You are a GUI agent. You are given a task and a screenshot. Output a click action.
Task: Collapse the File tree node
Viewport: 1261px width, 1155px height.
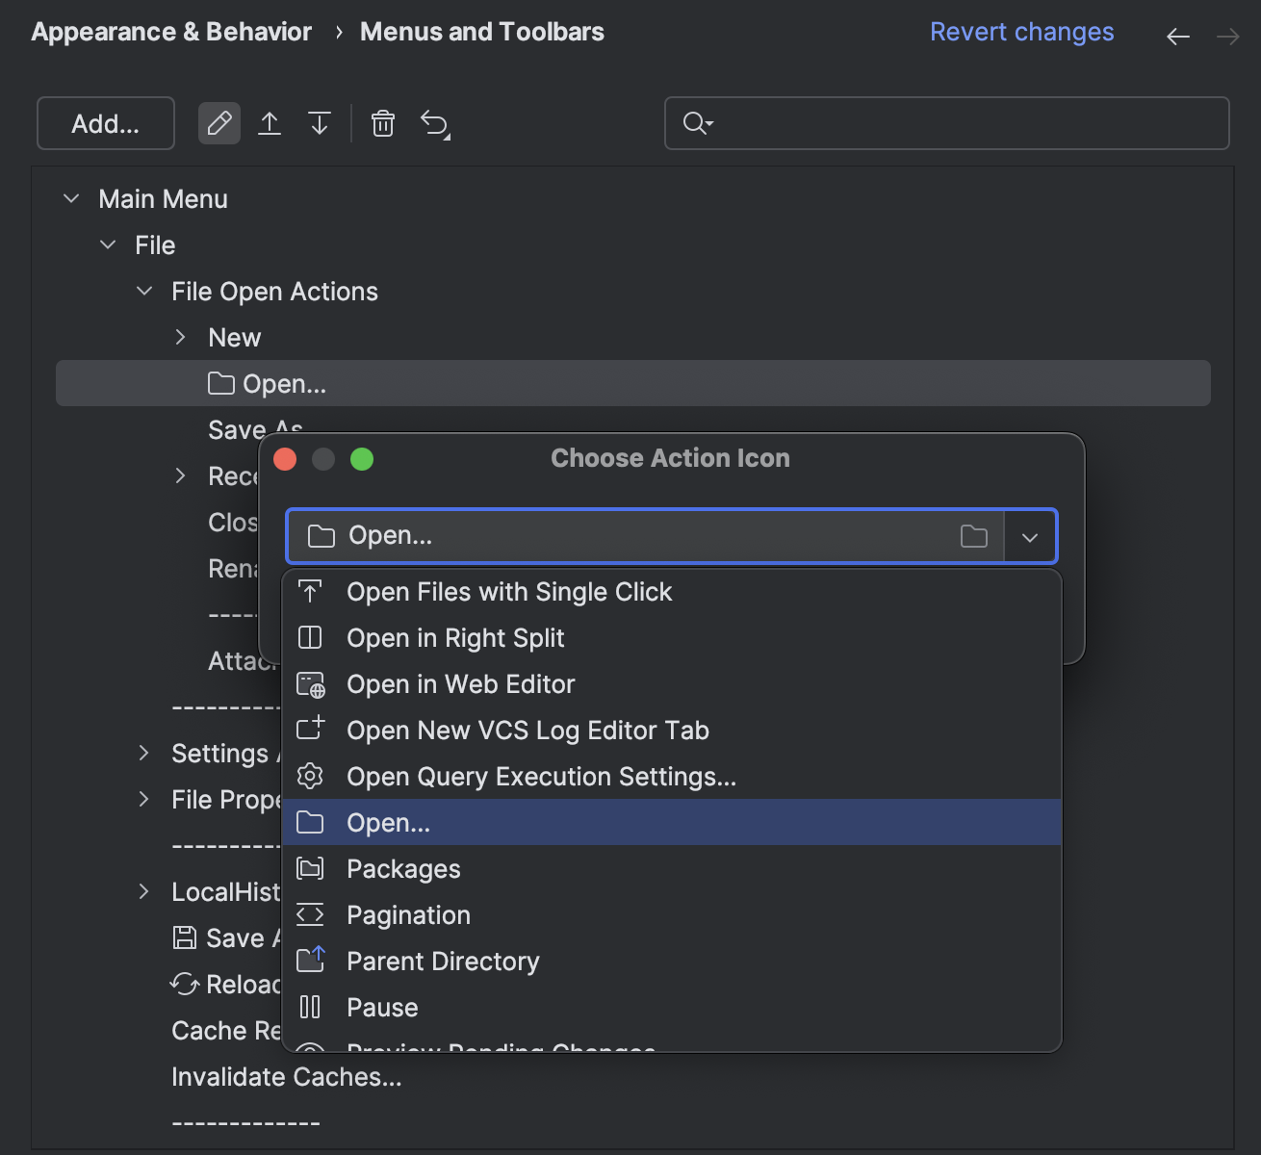[108, 244]
